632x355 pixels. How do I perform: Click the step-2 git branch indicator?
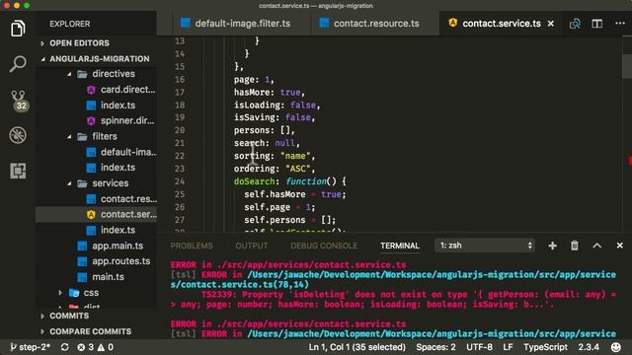pos(30,347)
